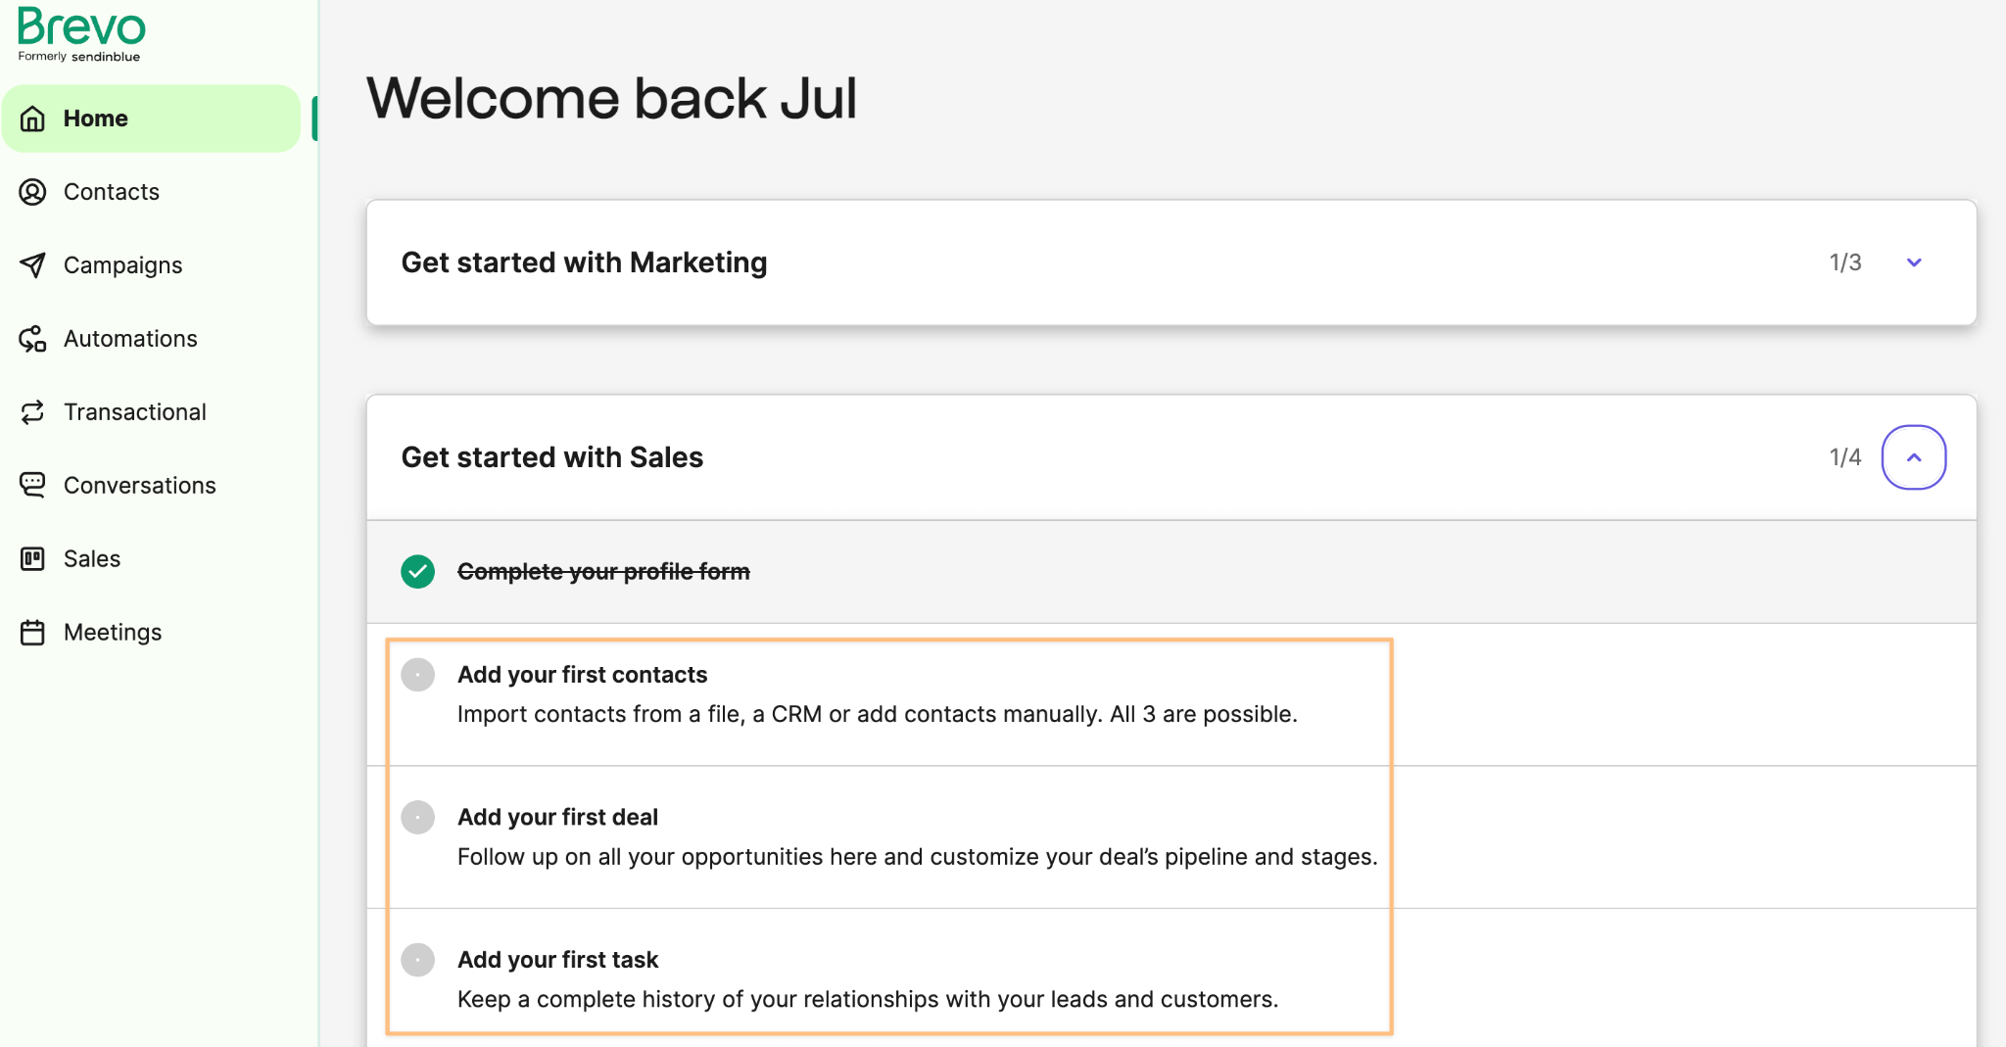The image size is (2006, 1047).
Task: Open Meetings via the calendar icon
Action: (x=32, y=632)
